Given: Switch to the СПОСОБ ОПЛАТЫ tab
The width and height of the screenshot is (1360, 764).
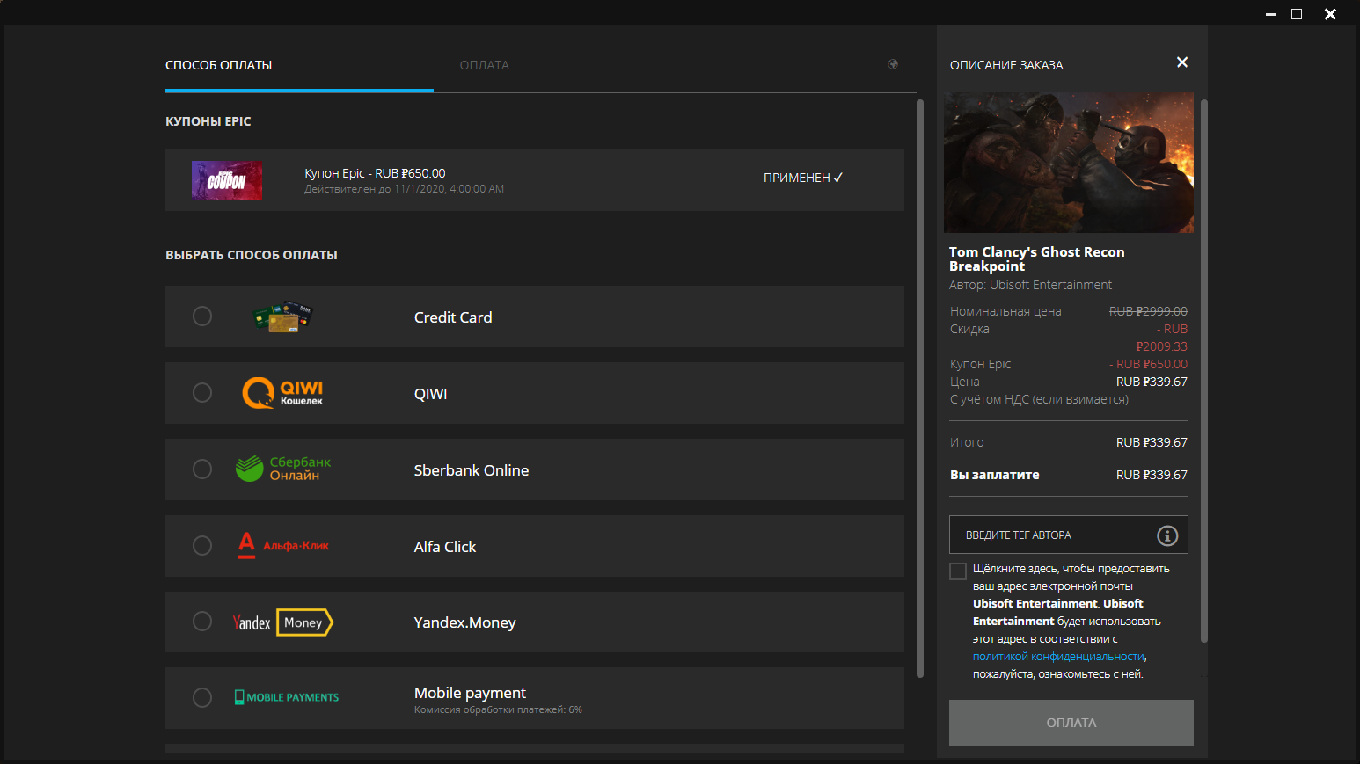Looking at the screenshot, I should click(x=219, y=65).
